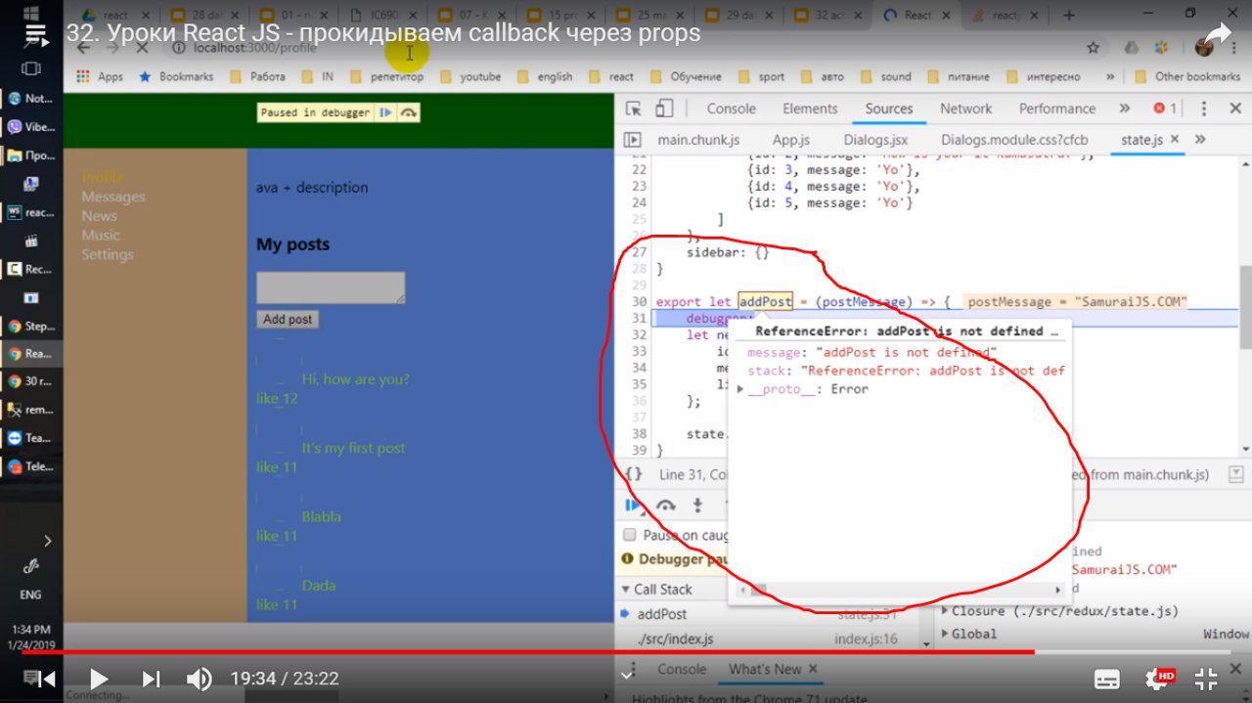Open DevTools three-dot customize menu
The height and width of the screenshot is (703, 1252).
(x=1204, y=109)
